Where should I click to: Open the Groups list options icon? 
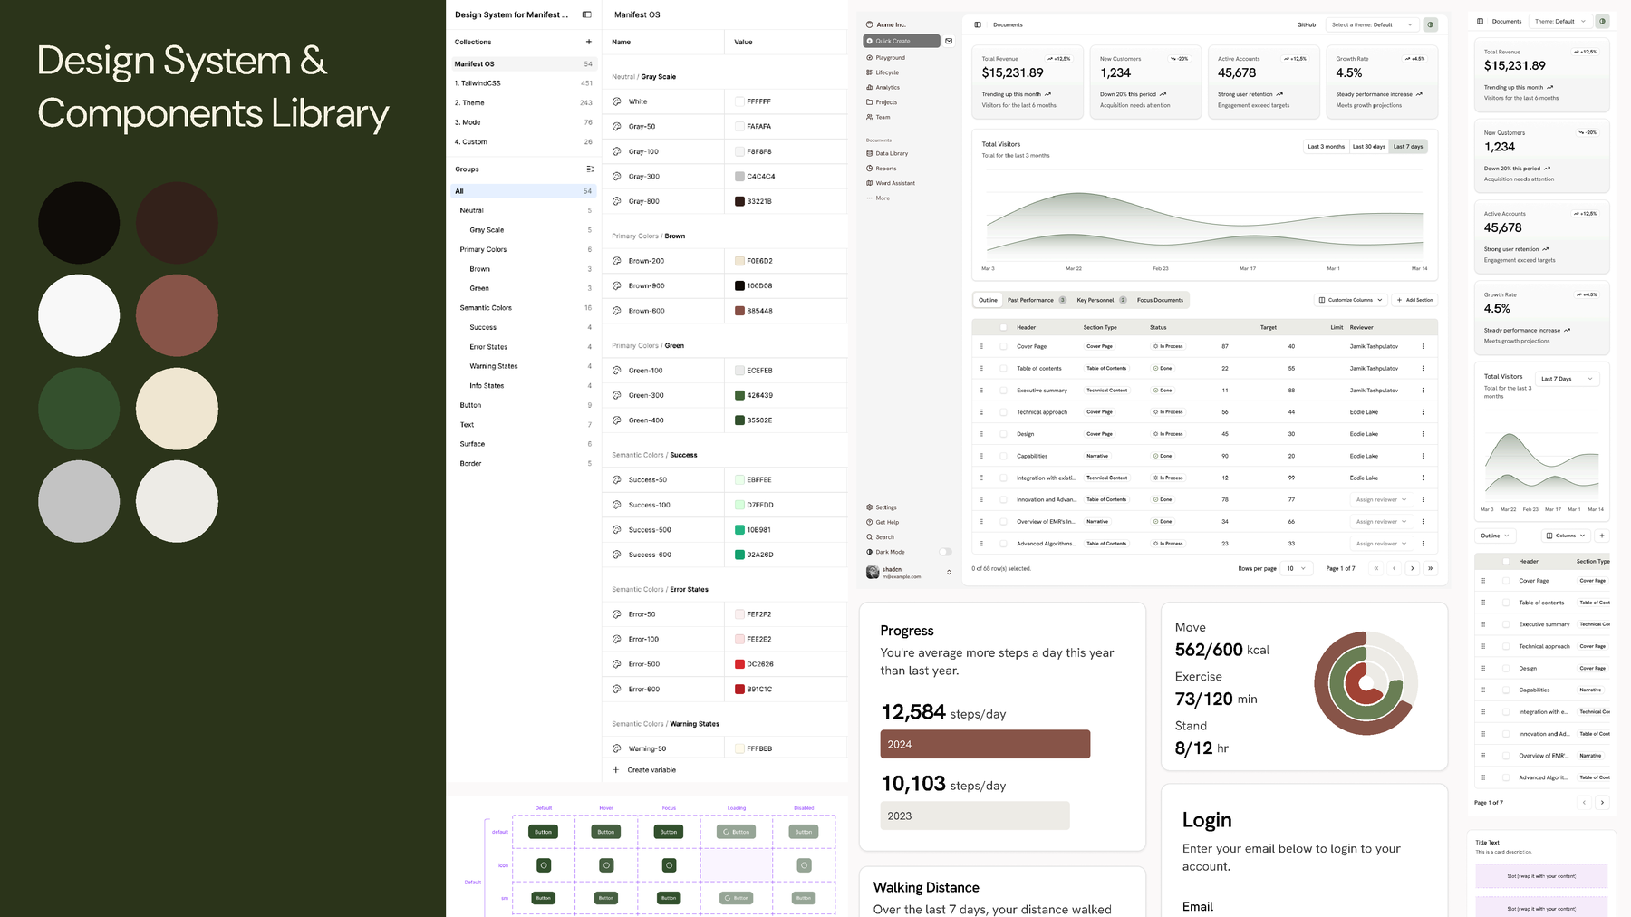(x=590, y=169)
